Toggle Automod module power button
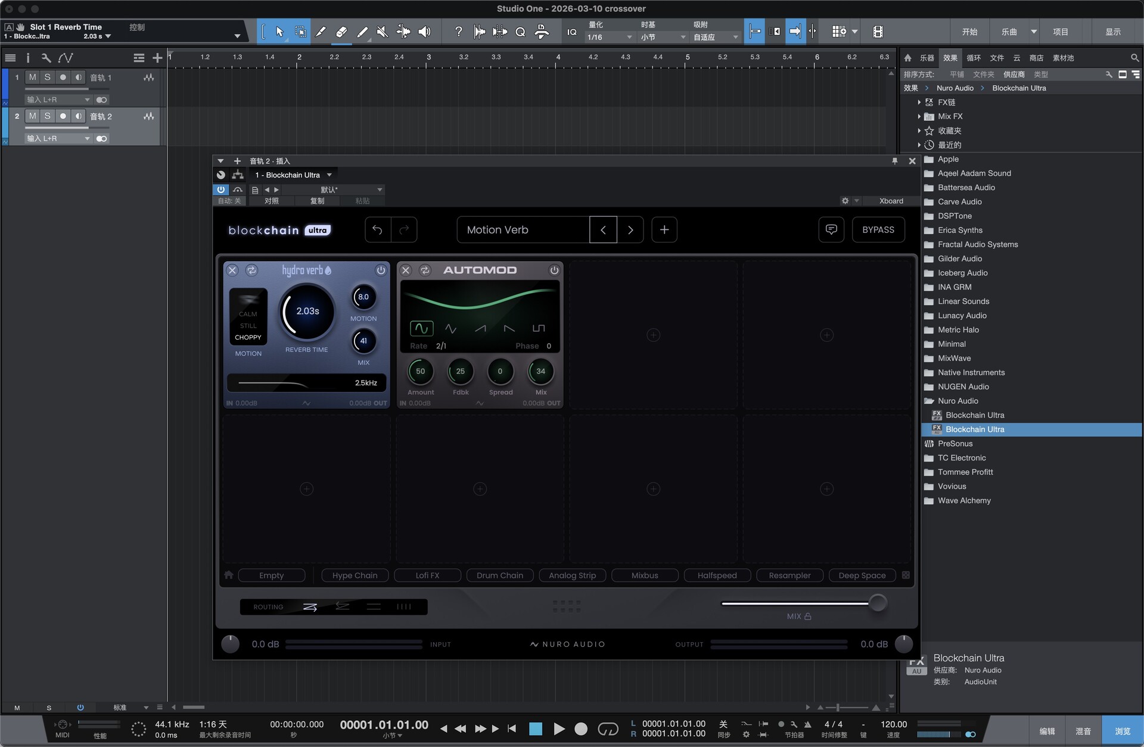This screenshot has width=1144, height=747. (x=554, y=270)
